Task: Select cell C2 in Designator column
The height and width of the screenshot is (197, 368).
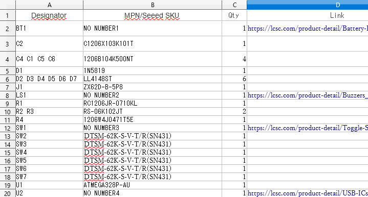Action: [49, 44]
